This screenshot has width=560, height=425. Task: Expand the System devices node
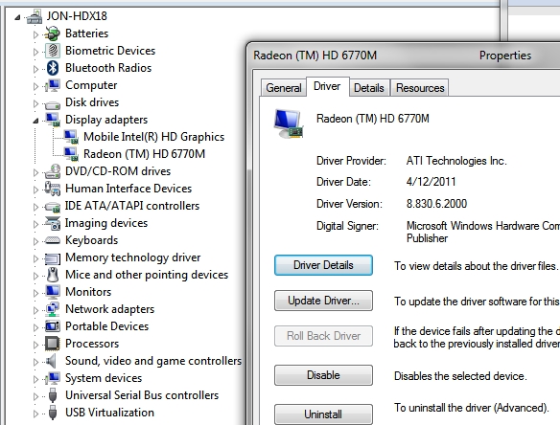(35, 379)
